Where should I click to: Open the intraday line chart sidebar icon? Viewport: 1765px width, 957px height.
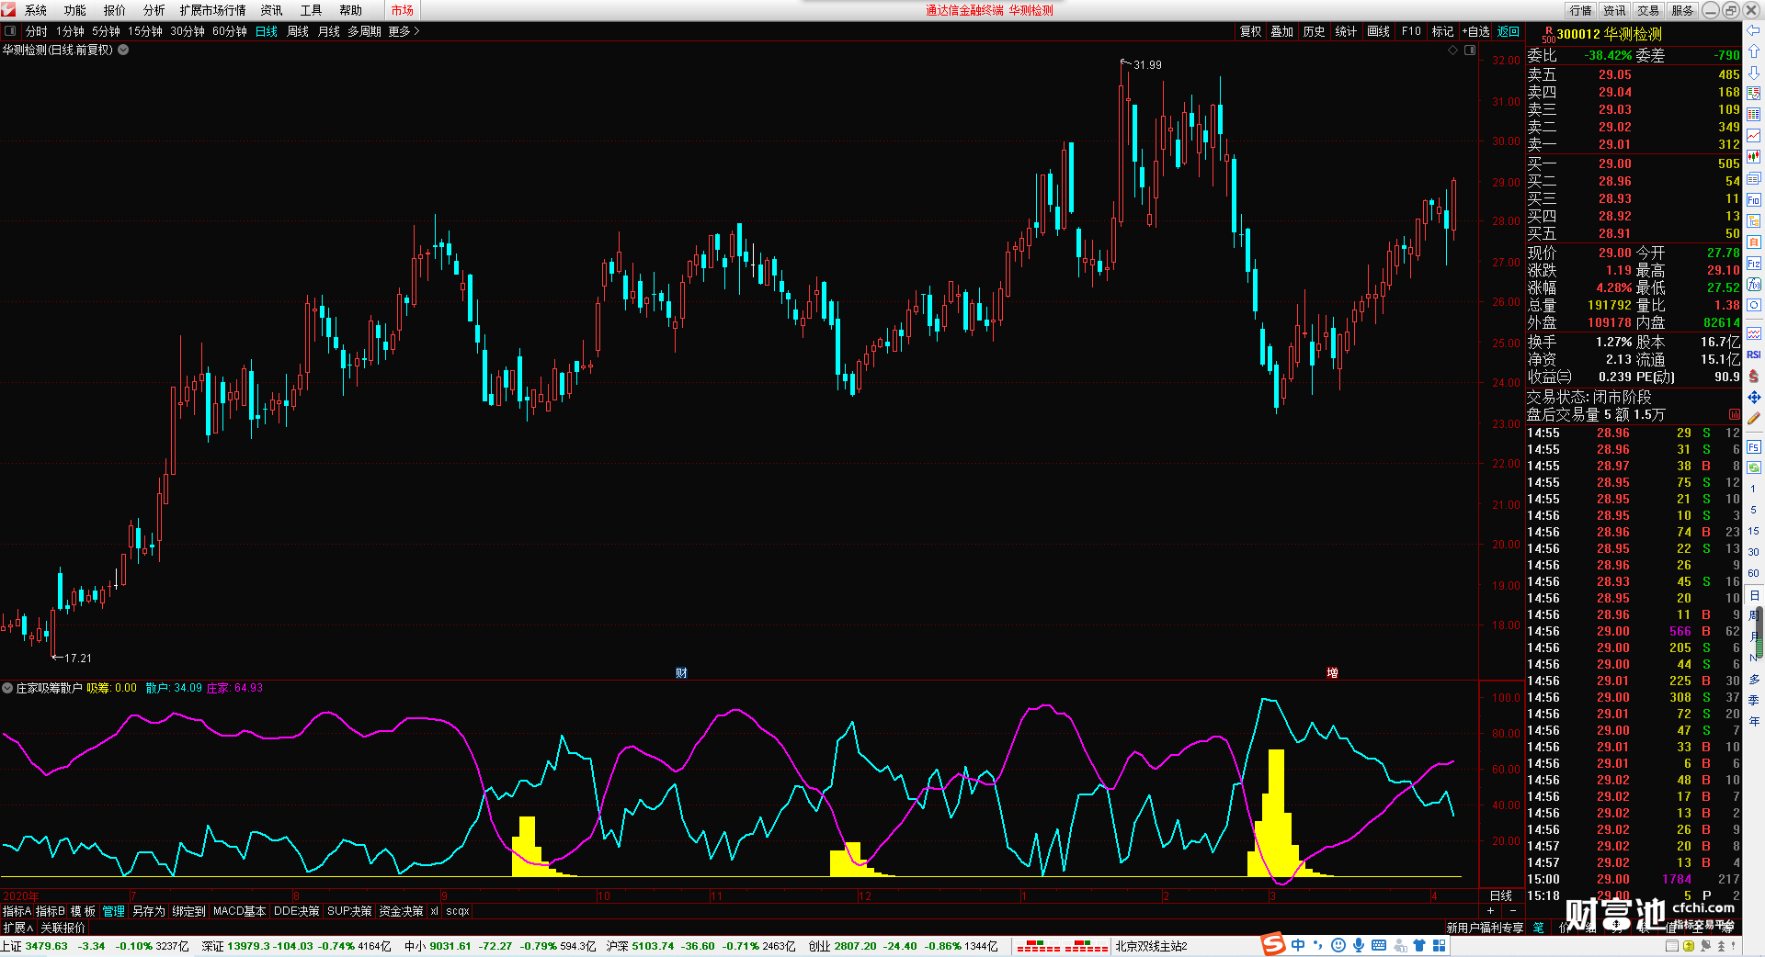pos(1754,136)
